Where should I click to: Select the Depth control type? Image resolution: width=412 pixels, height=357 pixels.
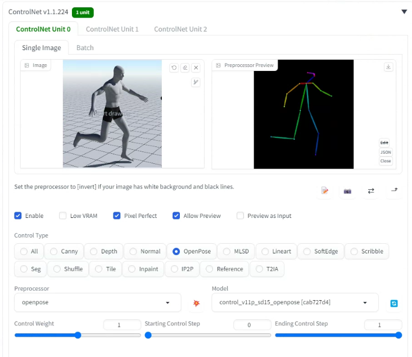[x=104, y=252]
